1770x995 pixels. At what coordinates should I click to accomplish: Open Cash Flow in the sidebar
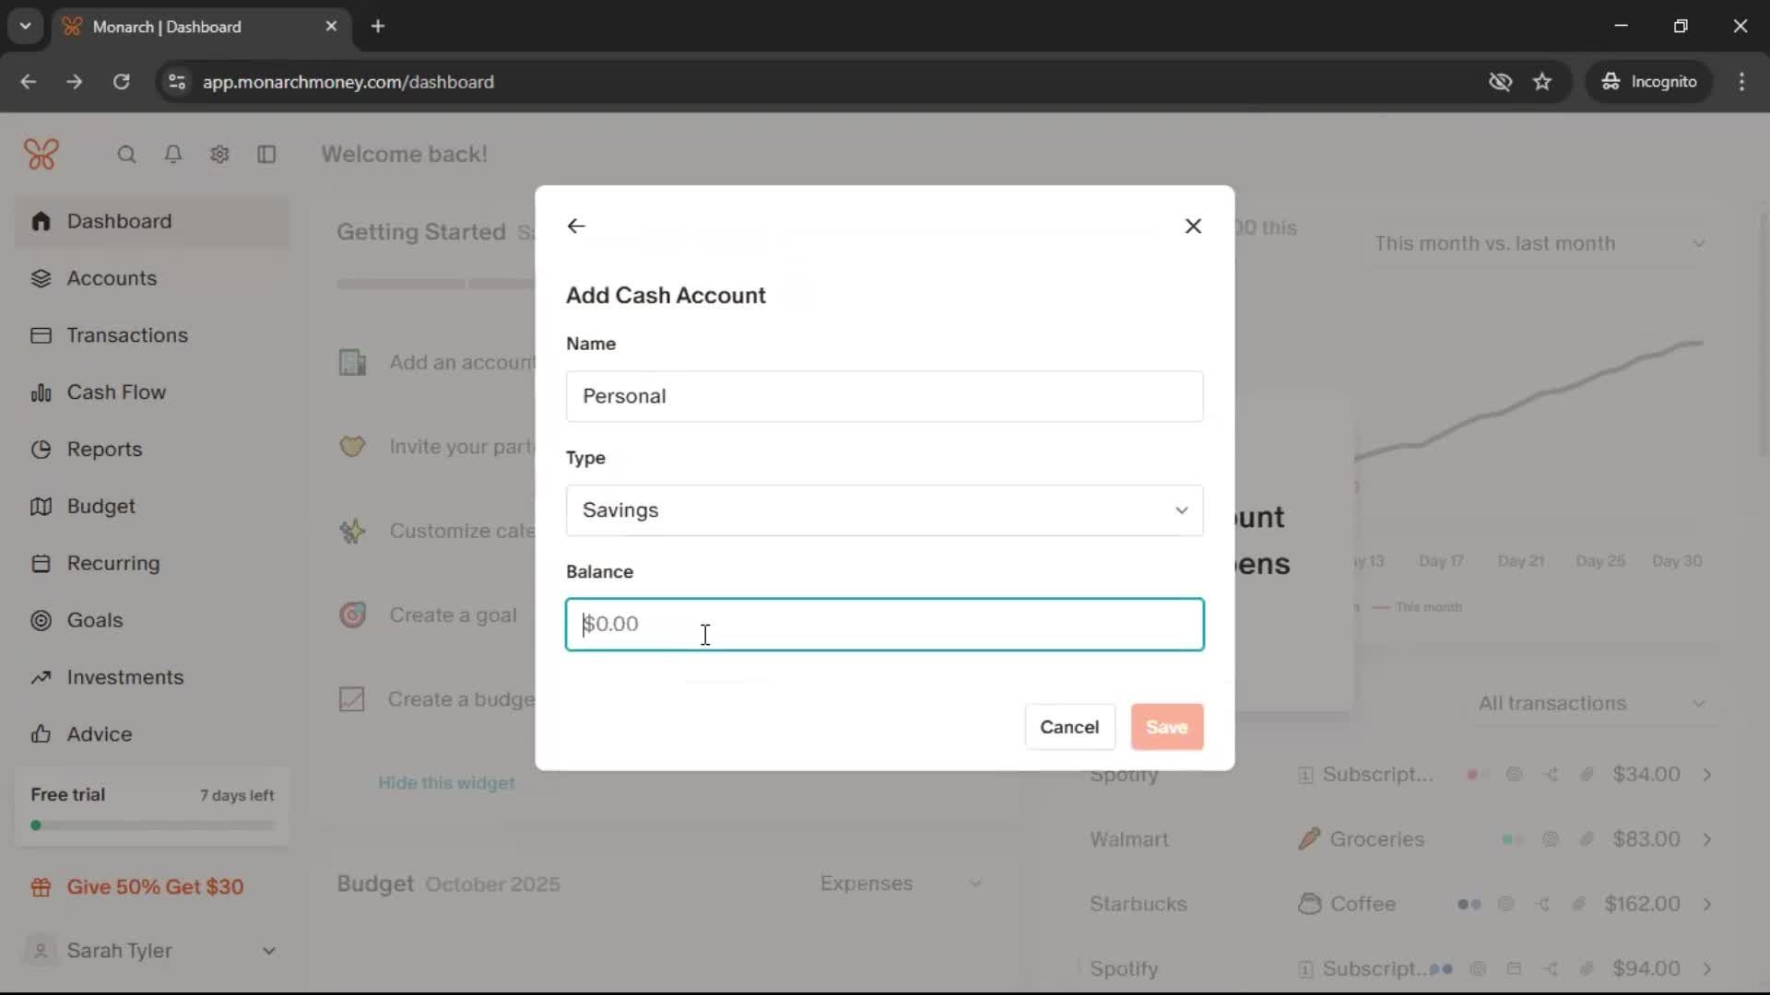coord(116,392)
